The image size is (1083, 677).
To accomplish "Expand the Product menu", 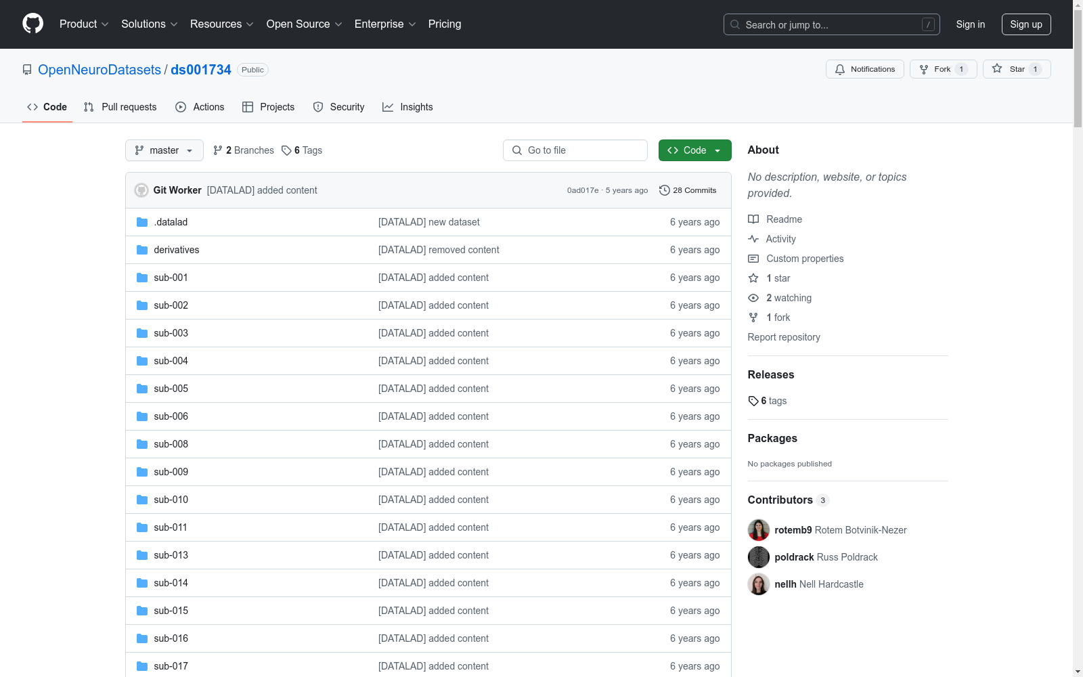I will 84,24.
